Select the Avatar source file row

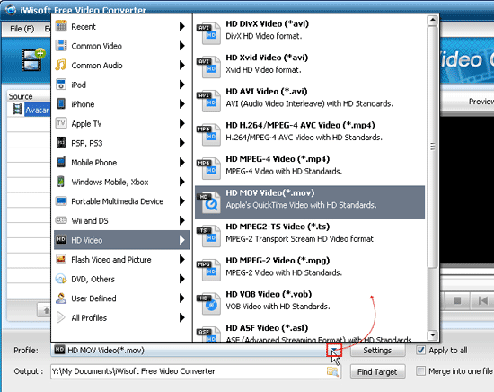point(30,110)
